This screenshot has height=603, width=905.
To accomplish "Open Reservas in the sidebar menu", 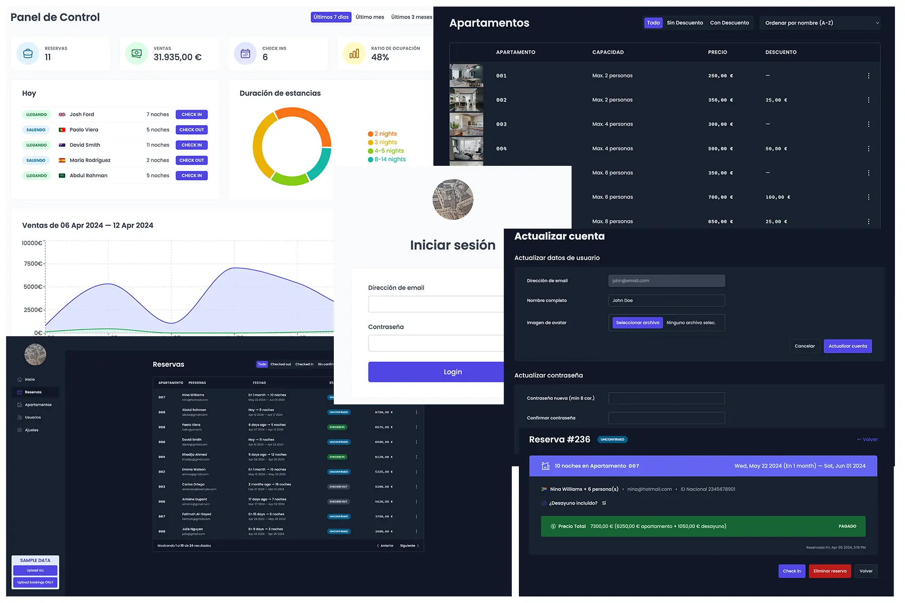I will point(35,392).
